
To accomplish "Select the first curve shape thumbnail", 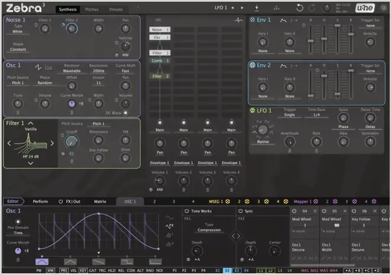I will 42,261.
